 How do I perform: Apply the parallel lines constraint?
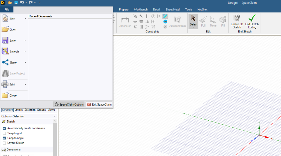pyautogui.click(x=147, y=16)
